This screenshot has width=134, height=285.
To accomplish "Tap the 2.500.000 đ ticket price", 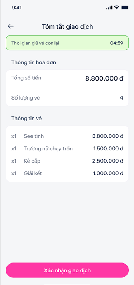I will [x=107, y=161].
